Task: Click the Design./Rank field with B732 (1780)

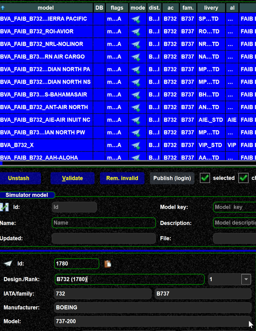Action: (129, 279)
